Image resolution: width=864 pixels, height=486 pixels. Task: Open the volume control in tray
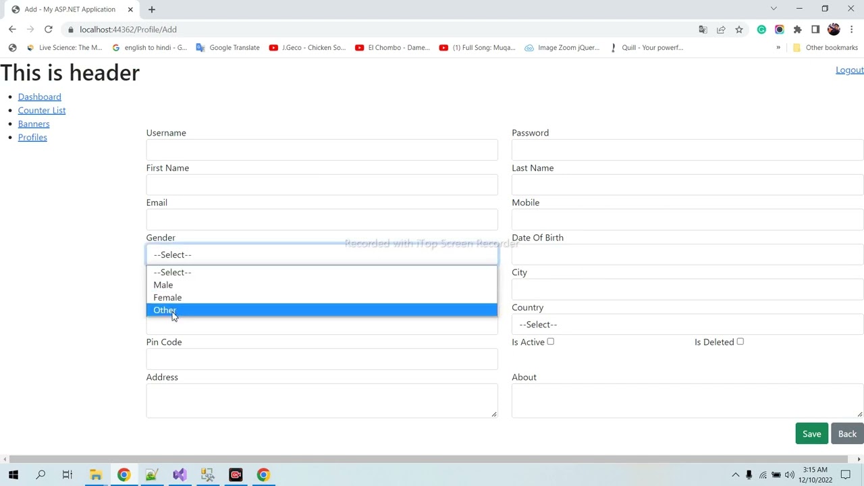(x=790, y=475)
